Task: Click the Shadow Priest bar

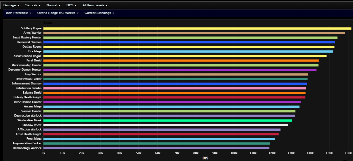Action: pos(166,125)
